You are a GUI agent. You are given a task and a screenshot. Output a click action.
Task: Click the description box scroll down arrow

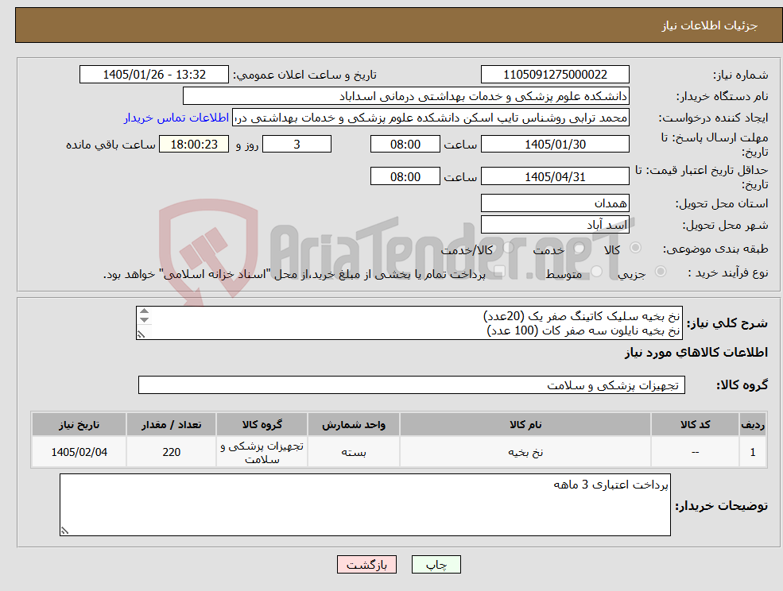[x=145, y=320]
